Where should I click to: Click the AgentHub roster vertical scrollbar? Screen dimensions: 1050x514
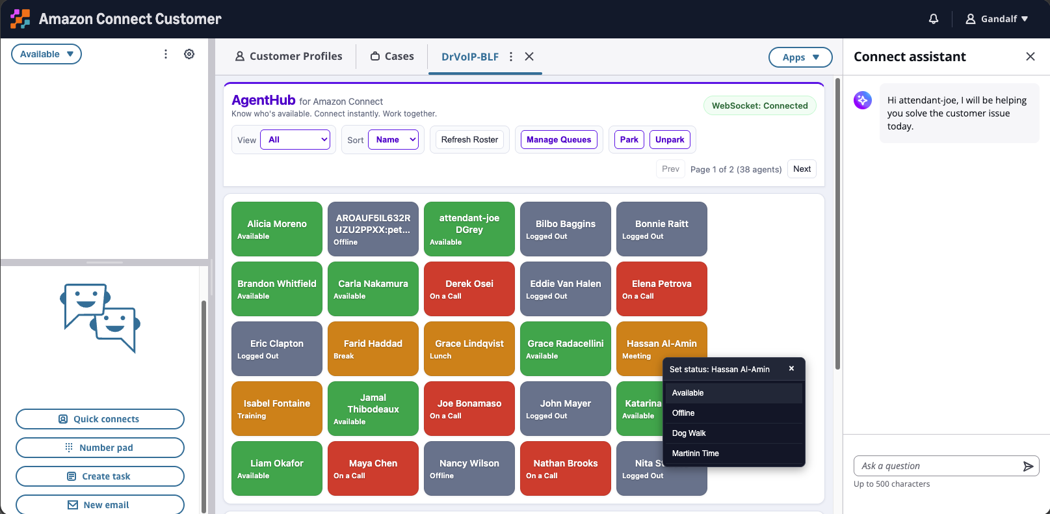pyautogui.click(x=837, y=224)
